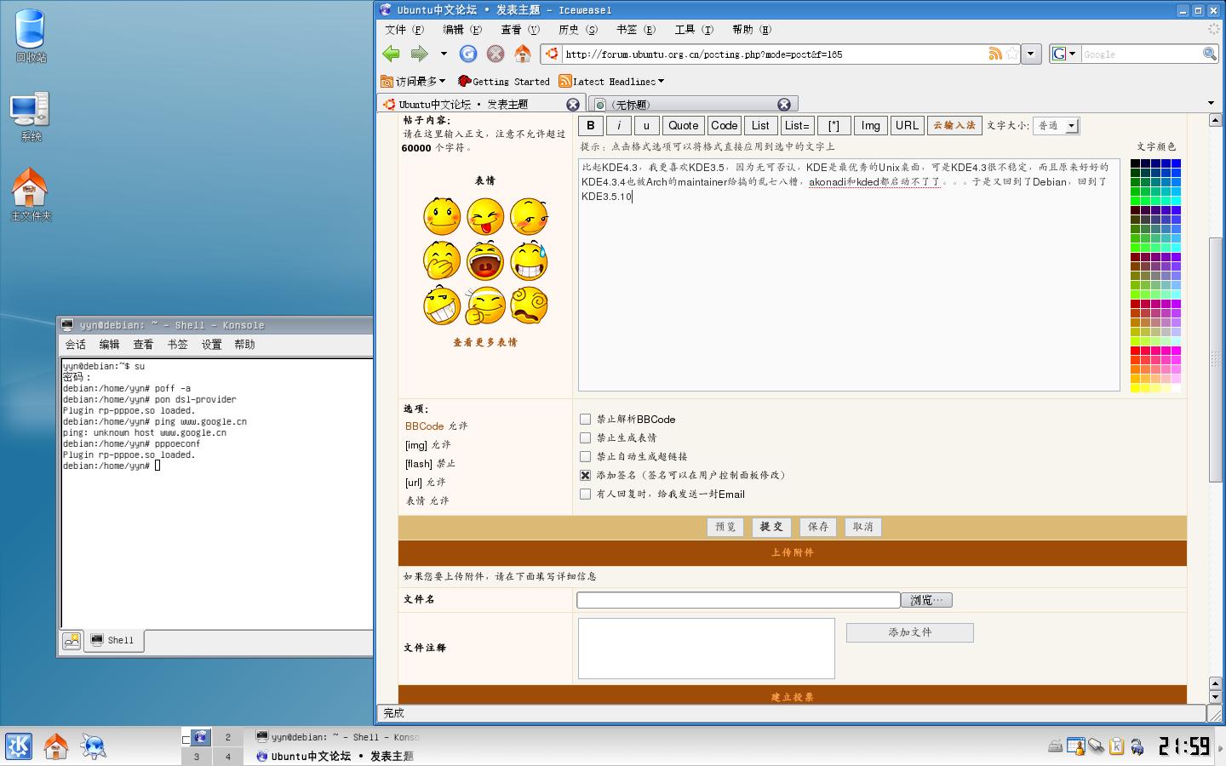Screen dimensions: 1226x766
Task: Click the B bold formatting button
Action: point(591,125)
